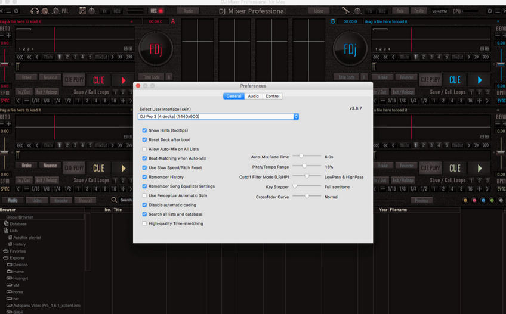Switch to General preferences tab
506x314 pixels.
[x=234, y=96]
